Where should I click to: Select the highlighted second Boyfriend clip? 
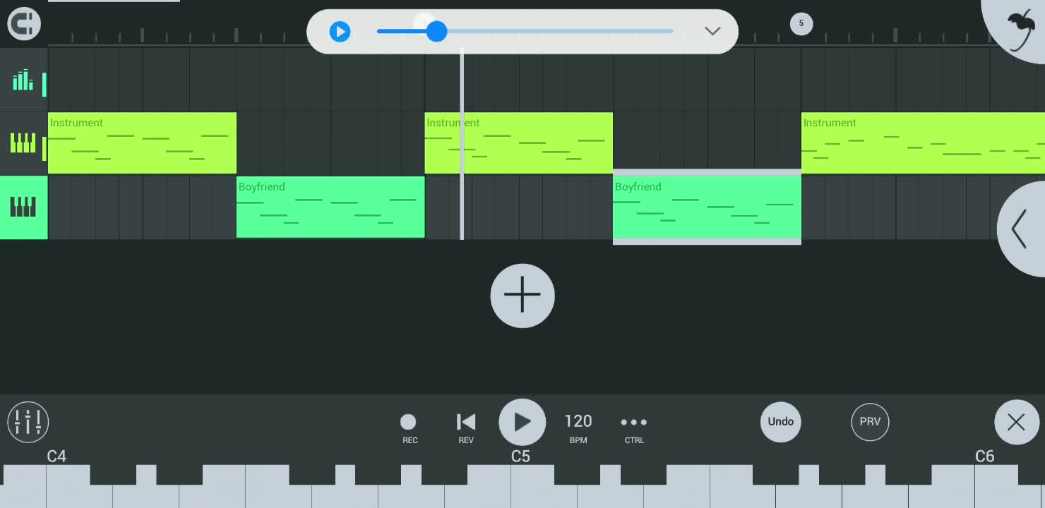click(707, 207)
